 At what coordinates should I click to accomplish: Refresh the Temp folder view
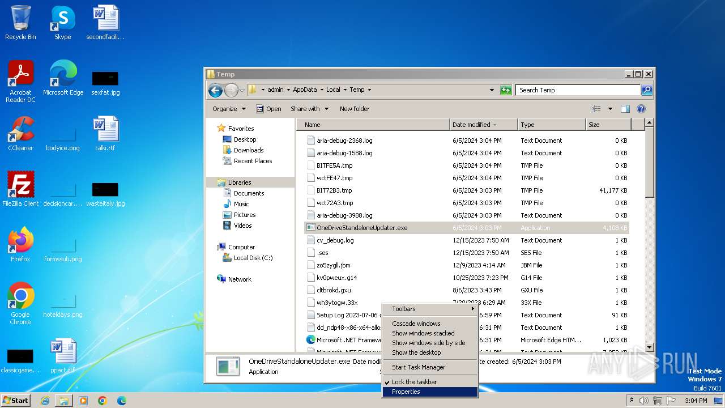[x=506, y=90]
